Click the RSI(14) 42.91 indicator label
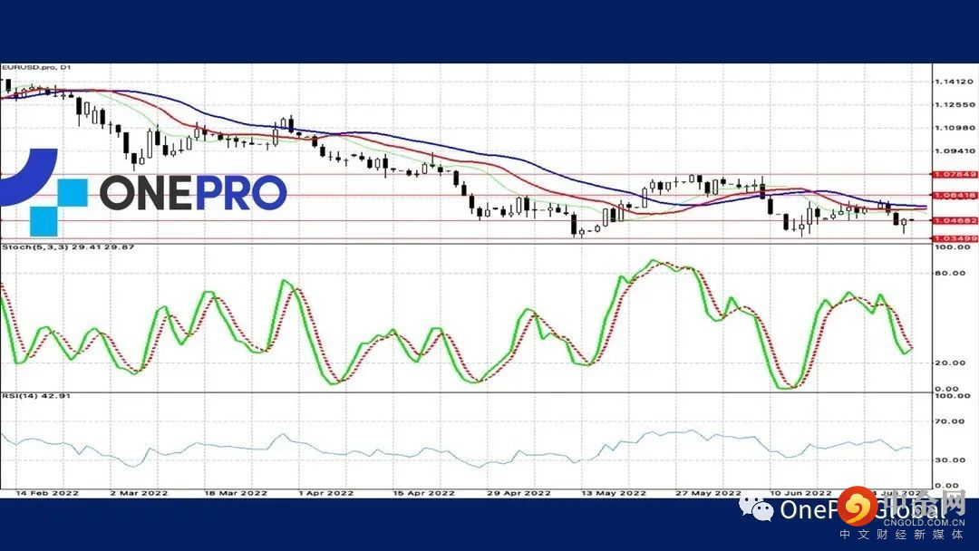Image resolution: width=979 pixels, height=551 pixels. click(36, 396)
